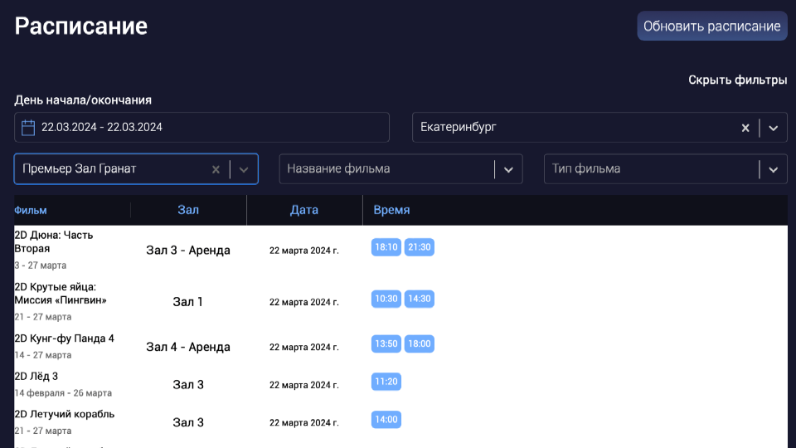Expand the Название фильма dropdown
796x448 pixels.
tap(508, 169)
